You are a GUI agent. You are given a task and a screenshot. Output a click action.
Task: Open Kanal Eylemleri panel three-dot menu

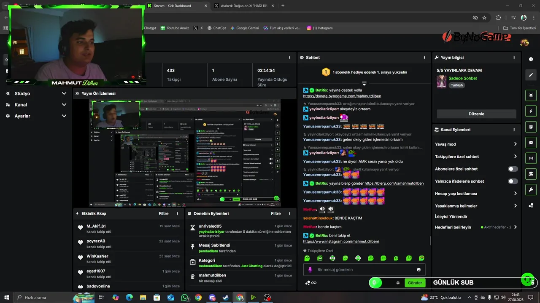[514, 130]
